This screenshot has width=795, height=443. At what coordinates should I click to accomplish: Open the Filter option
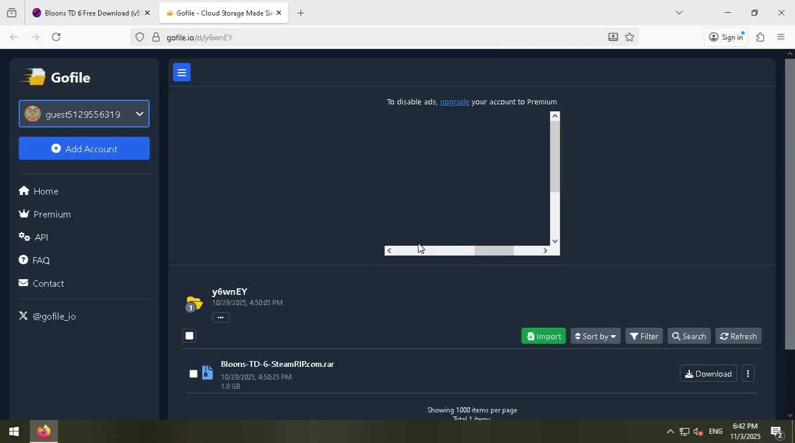[x=644, y=336]
